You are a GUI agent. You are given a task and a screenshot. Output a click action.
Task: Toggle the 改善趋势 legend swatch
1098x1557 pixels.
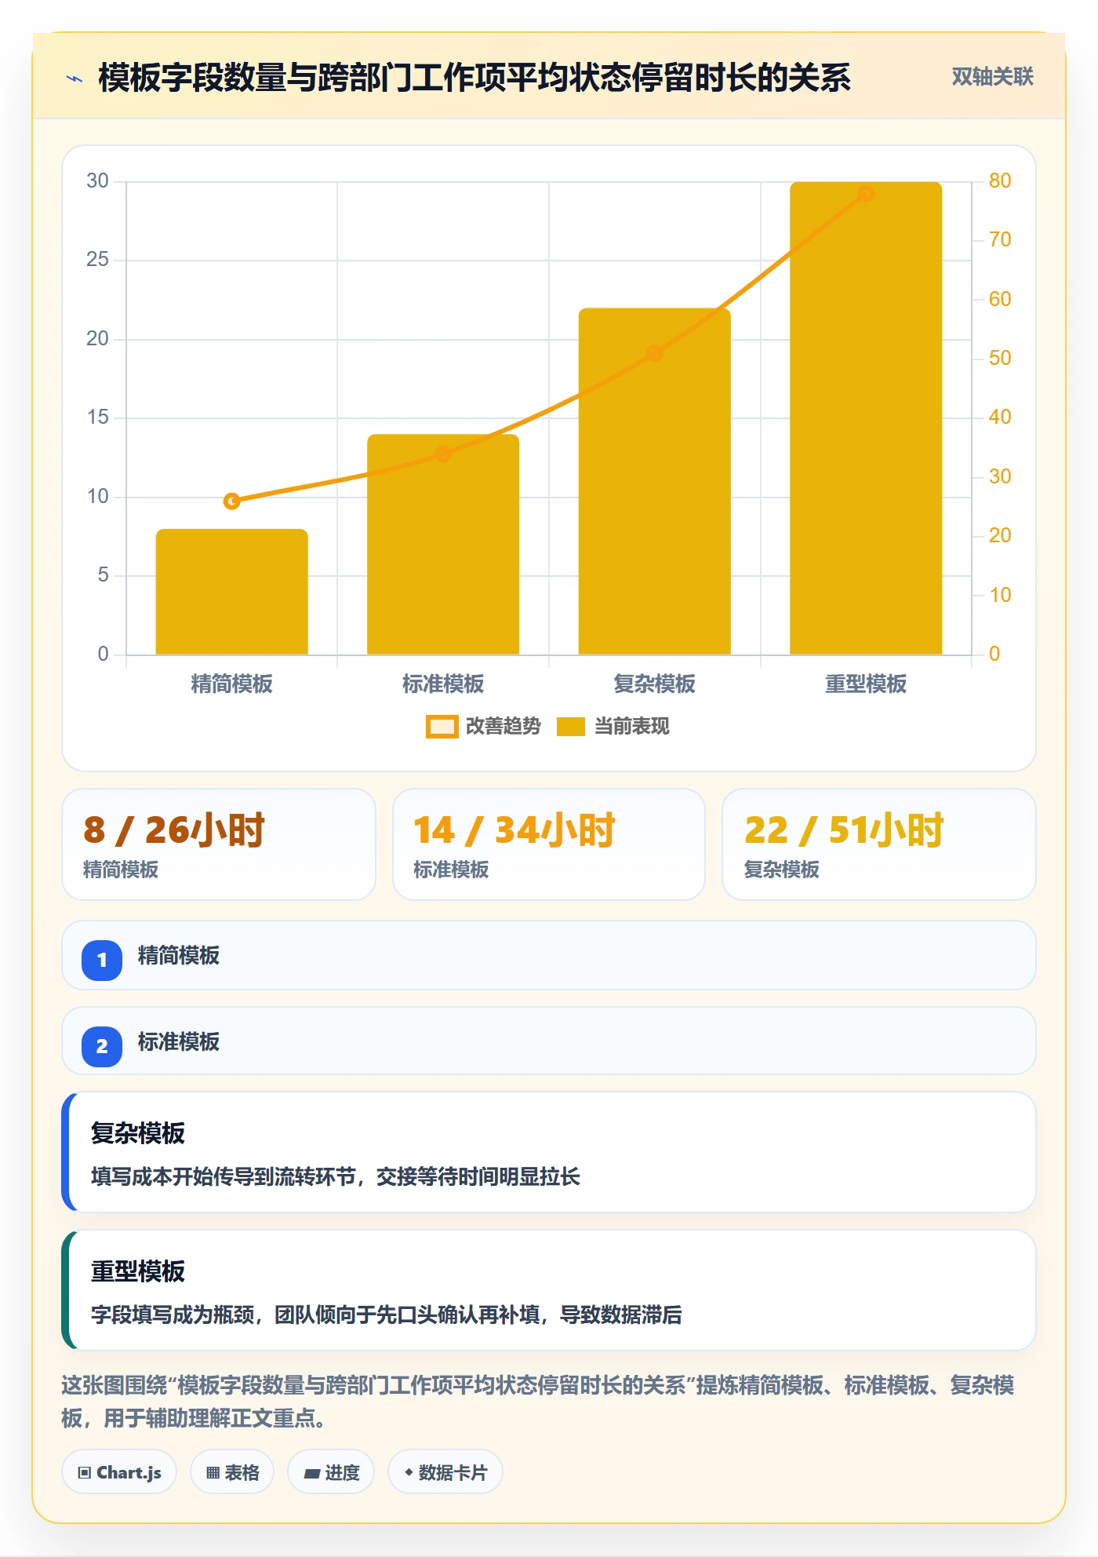coord(442,727)
